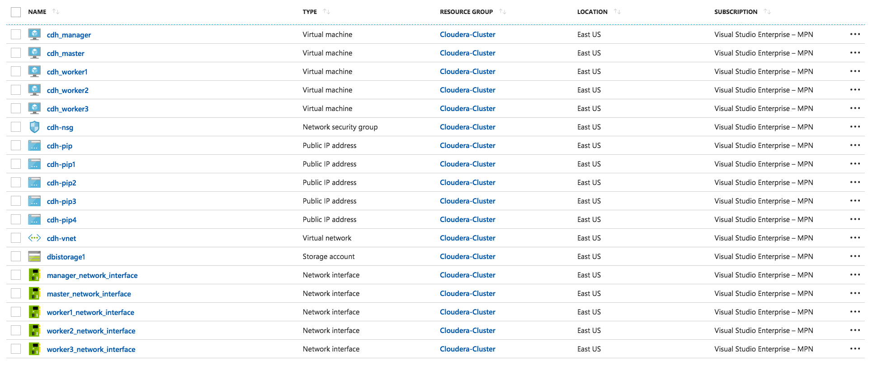Click the public IP icon for cdh-pip2
The width and height of the screenshot is (877, 370).
34,182
